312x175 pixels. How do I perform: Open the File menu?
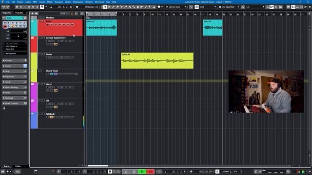coord(8,2)
